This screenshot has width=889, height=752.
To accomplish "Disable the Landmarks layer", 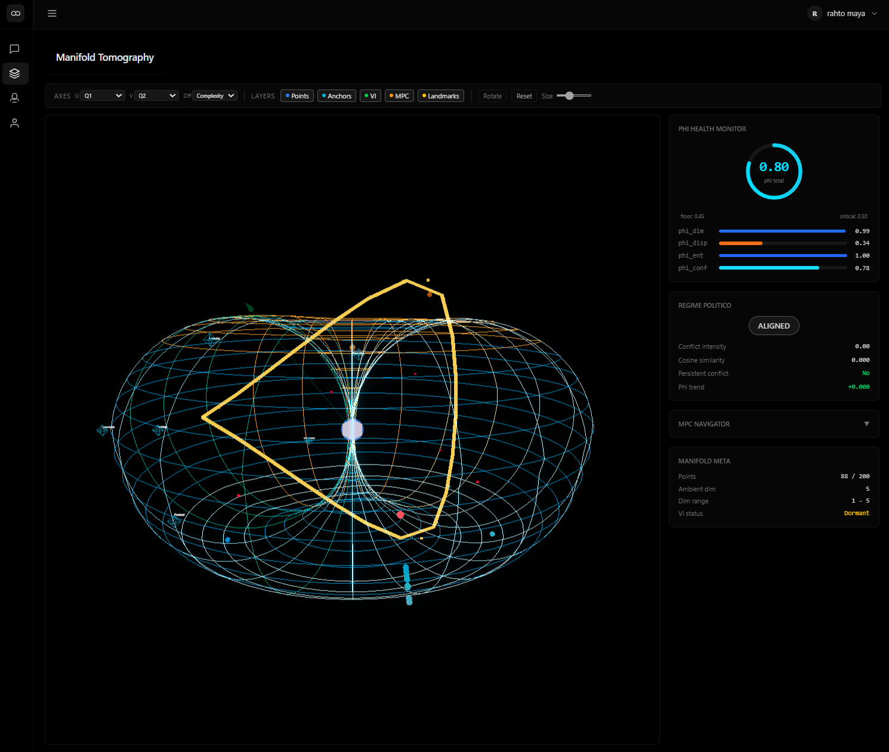I will pyautogui.click(x=440, y=96).
